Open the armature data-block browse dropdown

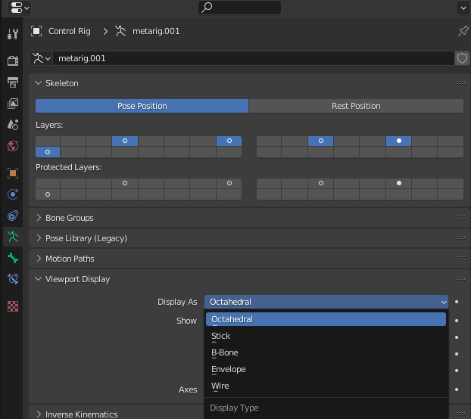coord(41,58)
